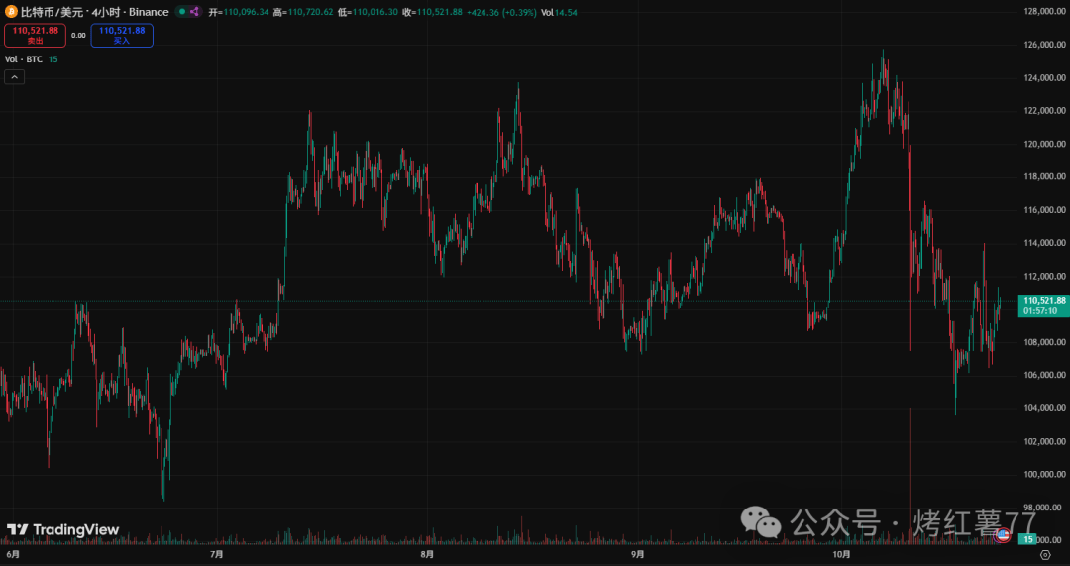
Task: Click the 126,000.00 price scale label
Action: (1043, 45)
